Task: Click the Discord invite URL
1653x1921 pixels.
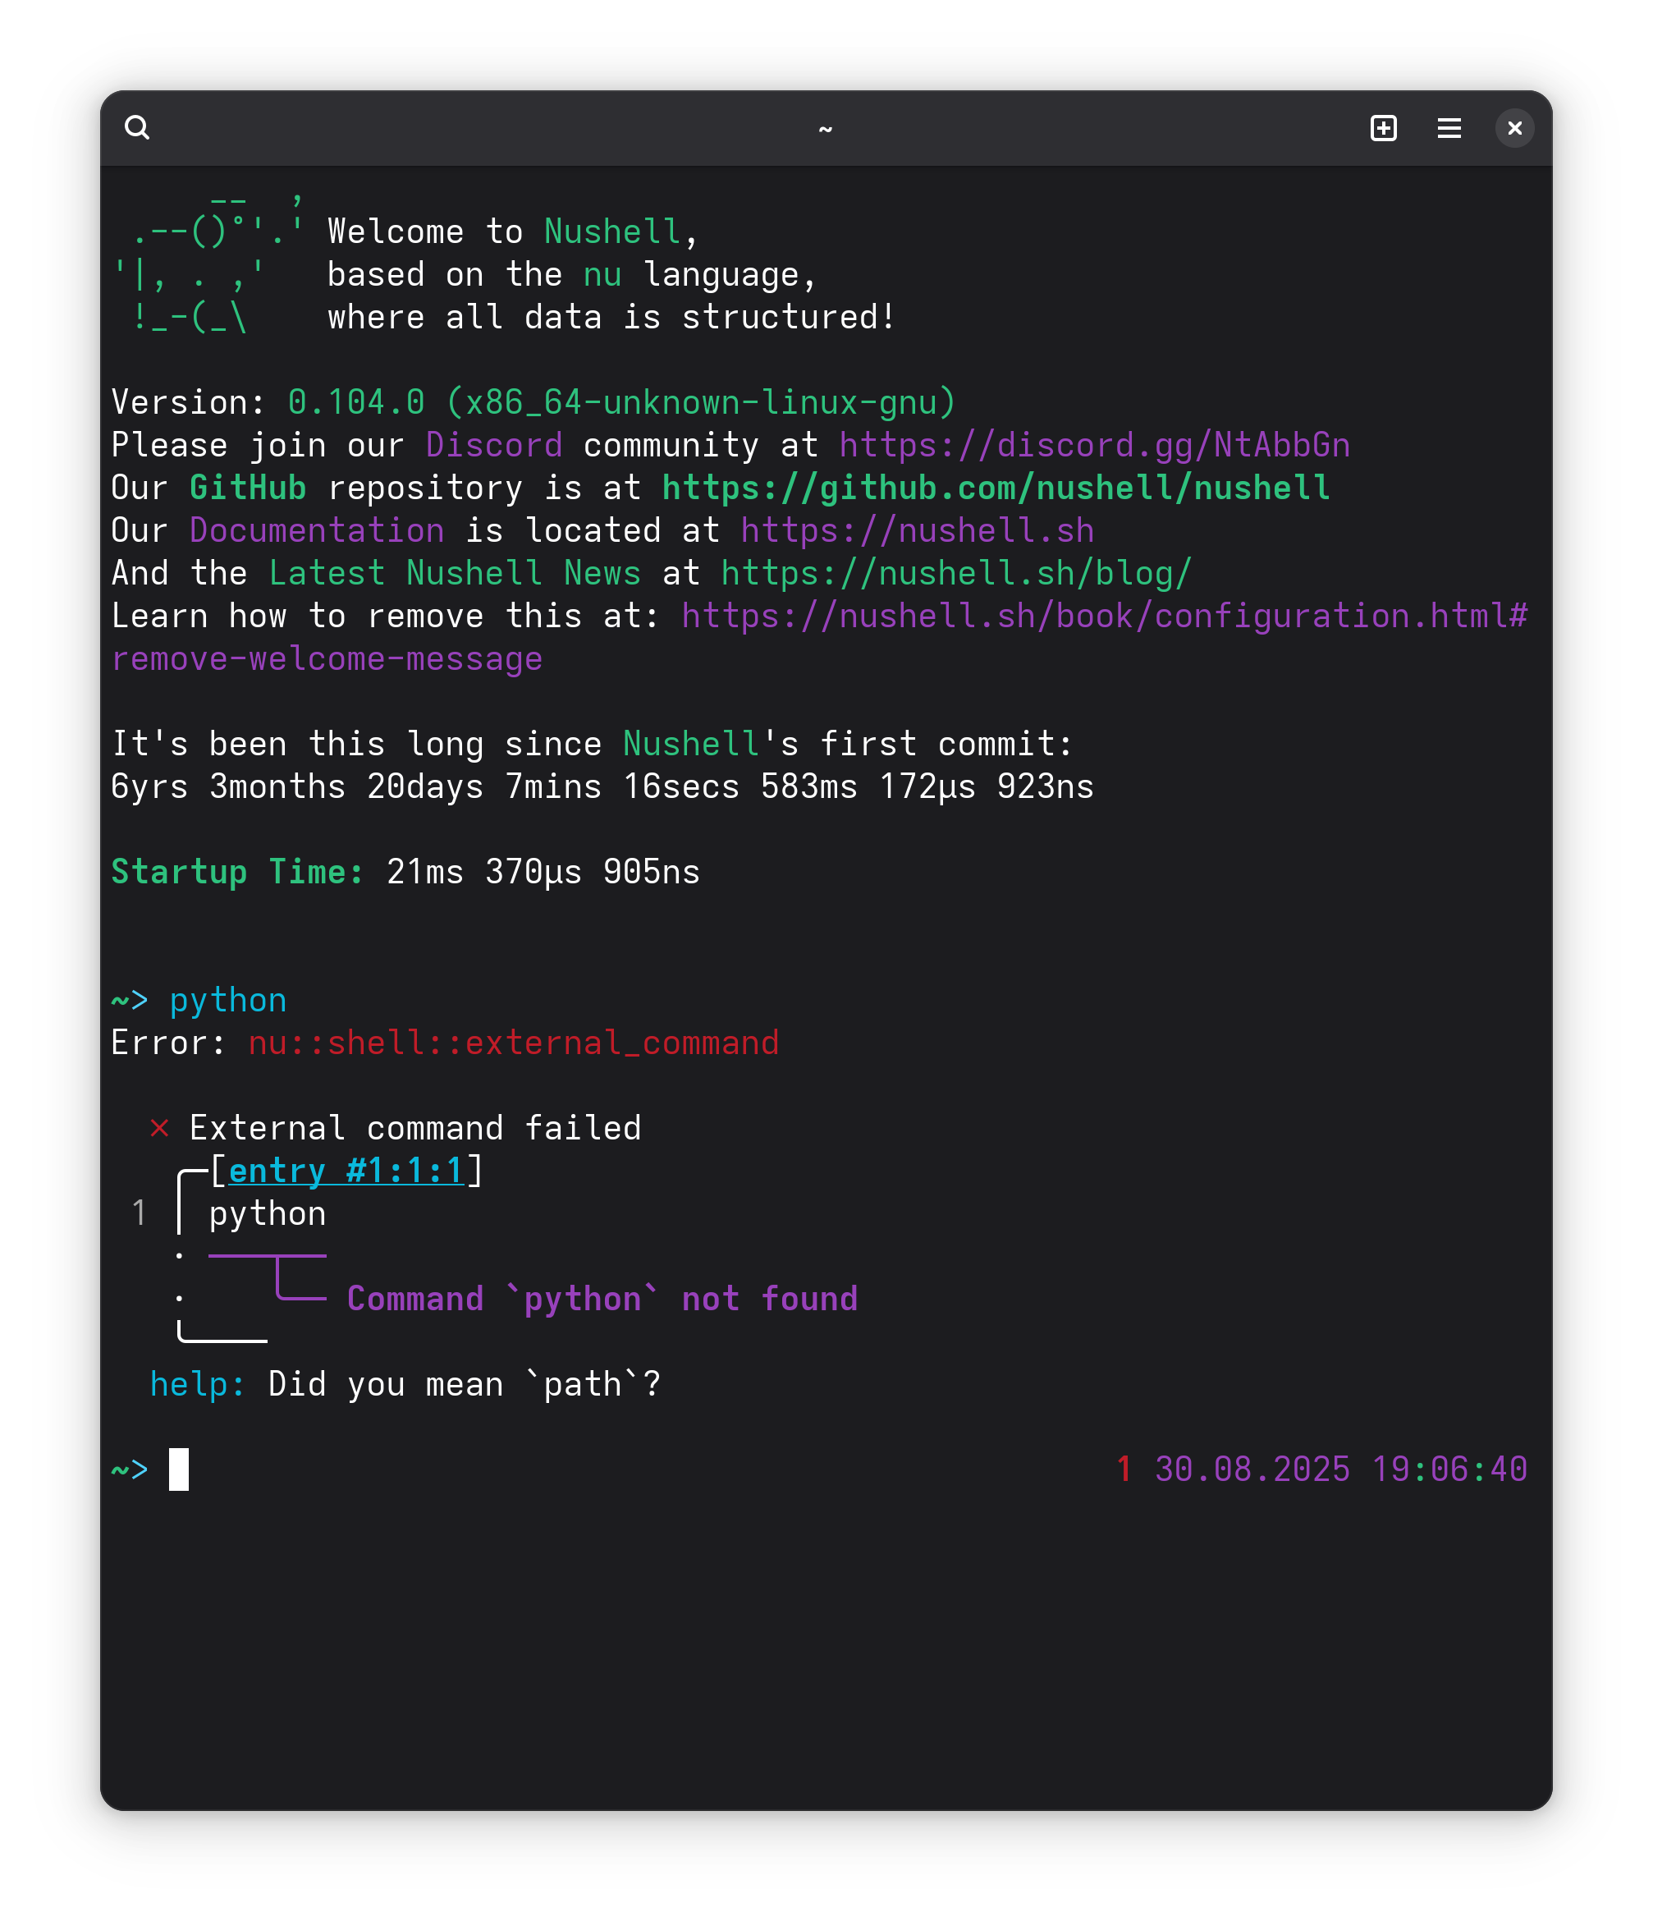Action: [x=1094, y=446]
